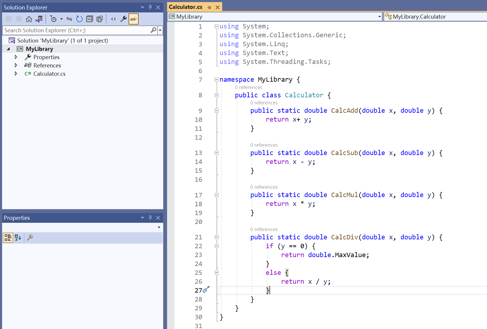Click '0 references' above CalcMul
The width and height of the screenshot is (487, 329).
tap(264, 187)
